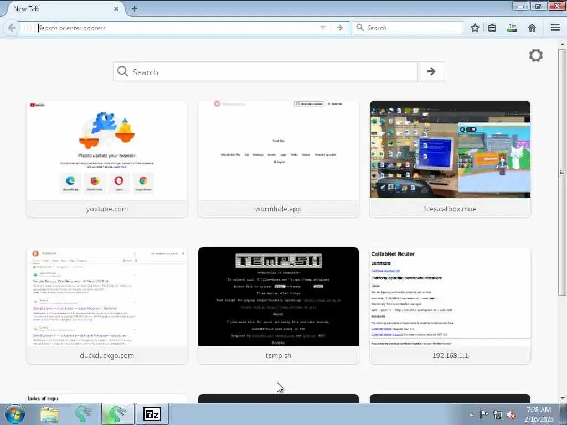
Task: Open new tab page gear settings
Action: point(535,55)
